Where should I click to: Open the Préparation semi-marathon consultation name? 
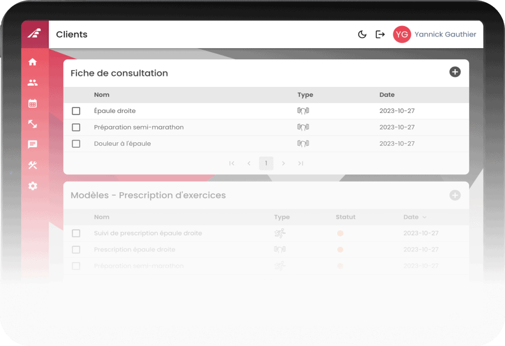[139, 127]
